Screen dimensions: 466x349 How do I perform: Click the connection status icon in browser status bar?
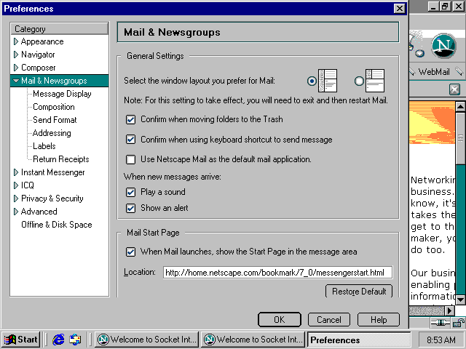coord(441,323)
